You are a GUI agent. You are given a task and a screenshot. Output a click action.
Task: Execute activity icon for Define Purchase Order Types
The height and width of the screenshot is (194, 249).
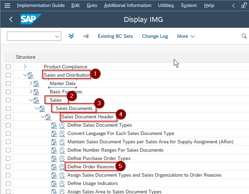[x=62, y=159]
